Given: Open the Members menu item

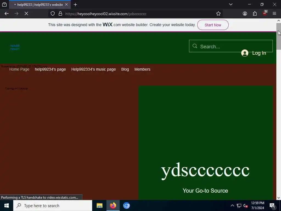Looking at the screenshot, I should point(142,69).
